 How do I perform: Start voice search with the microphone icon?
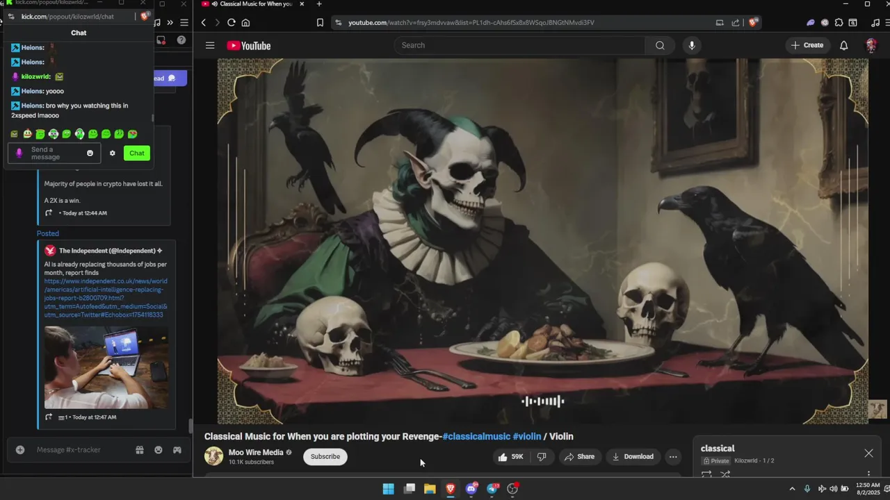click(x=691, y=46)
